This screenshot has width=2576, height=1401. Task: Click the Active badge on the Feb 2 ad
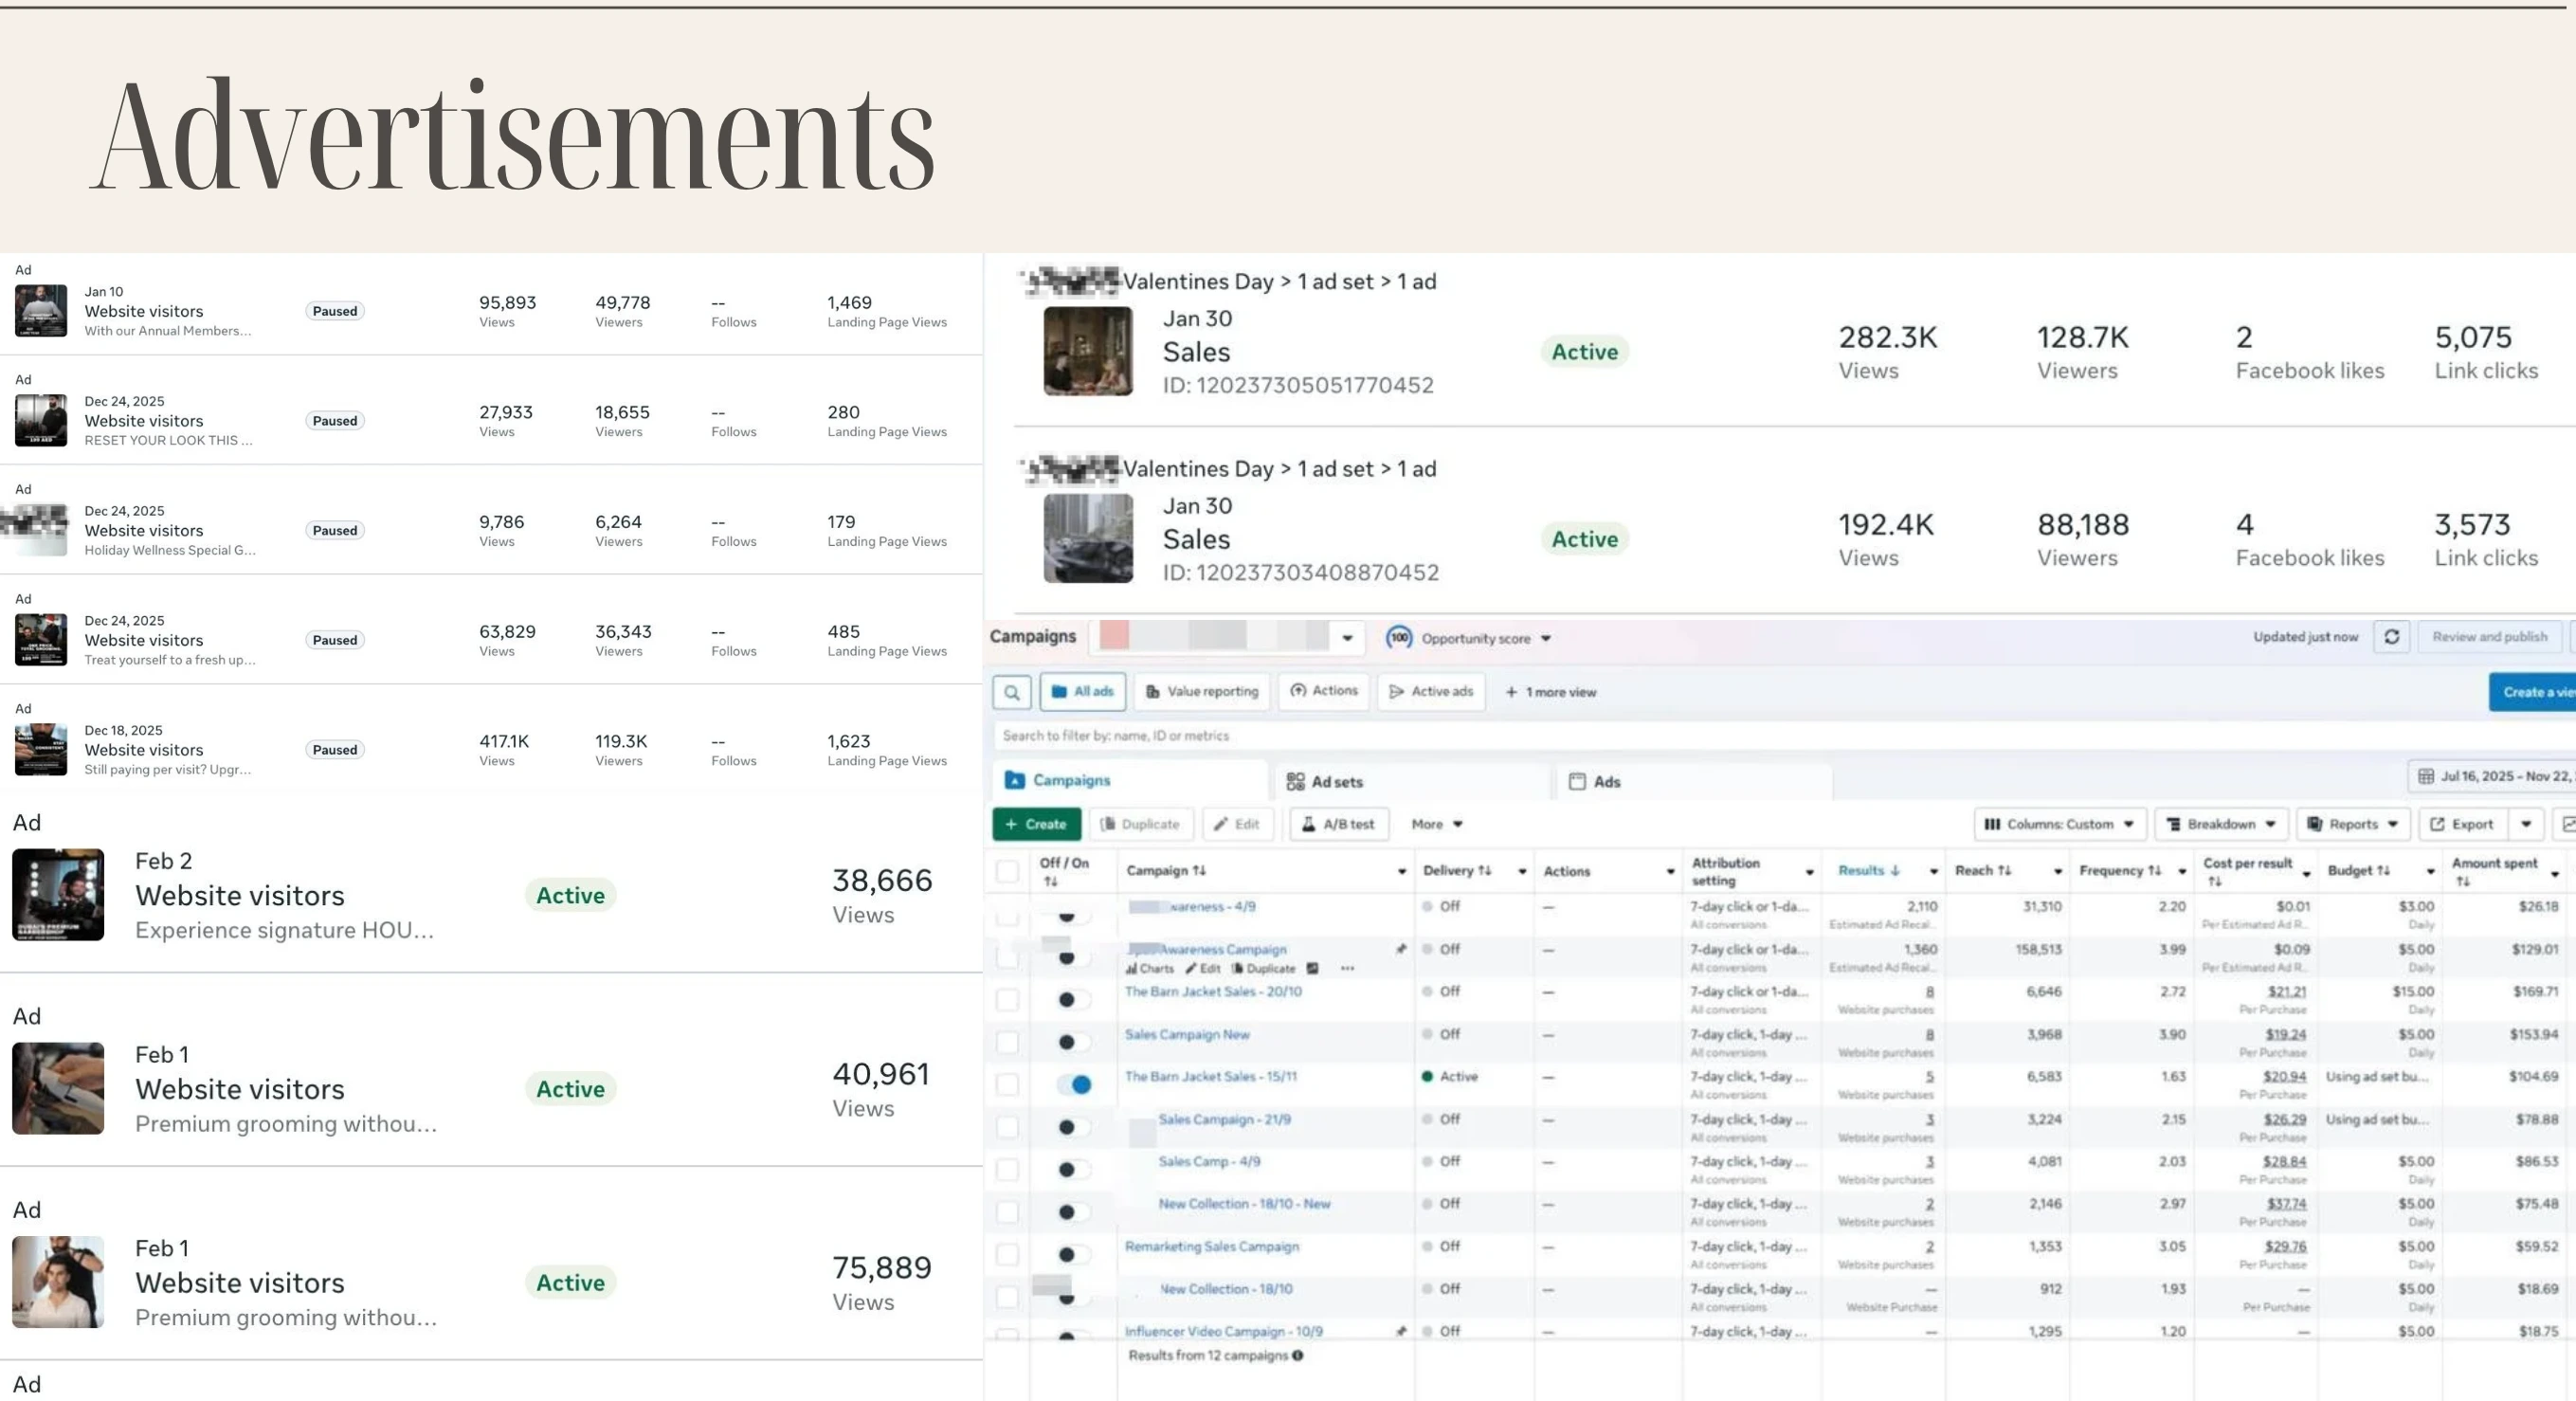coord(570,895)
